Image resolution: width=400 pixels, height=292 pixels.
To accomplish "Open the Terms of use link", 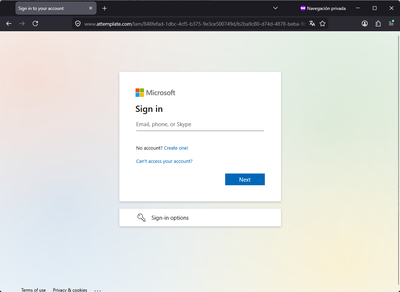I will 33,290.
